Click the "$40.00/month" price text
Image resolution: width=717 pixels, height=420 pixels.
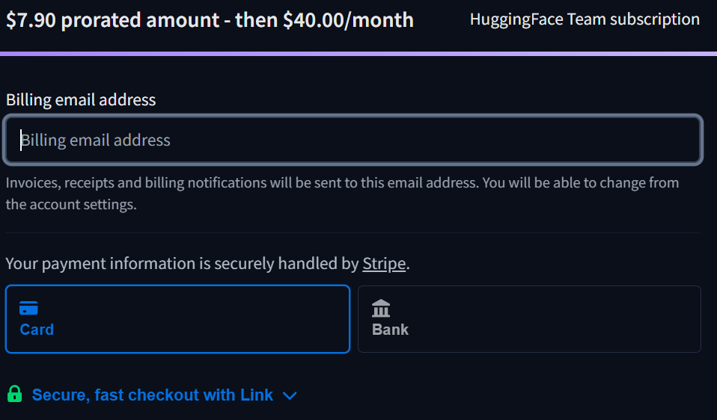tap(348, 20)
